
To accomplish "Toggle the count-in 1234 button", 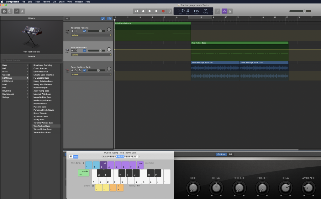I will pos(224,11).
